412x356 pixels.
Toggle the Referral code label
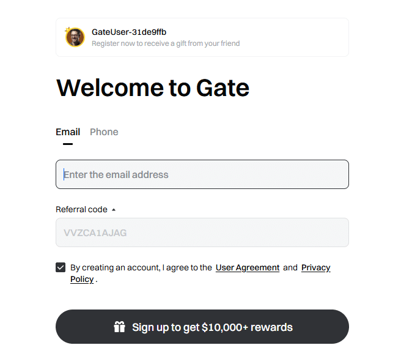click(x=81, y=210)
